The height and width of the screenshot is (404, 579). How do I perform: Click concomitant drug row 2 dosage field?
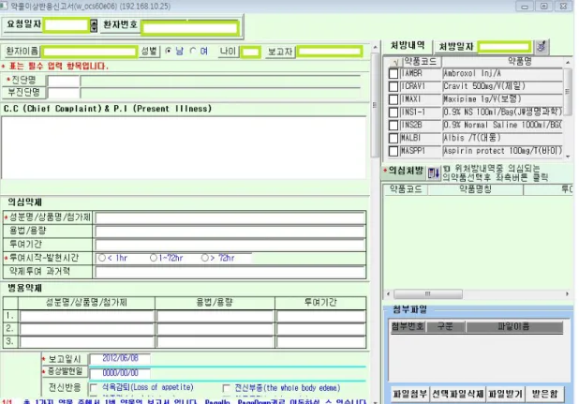click(215, 329)
